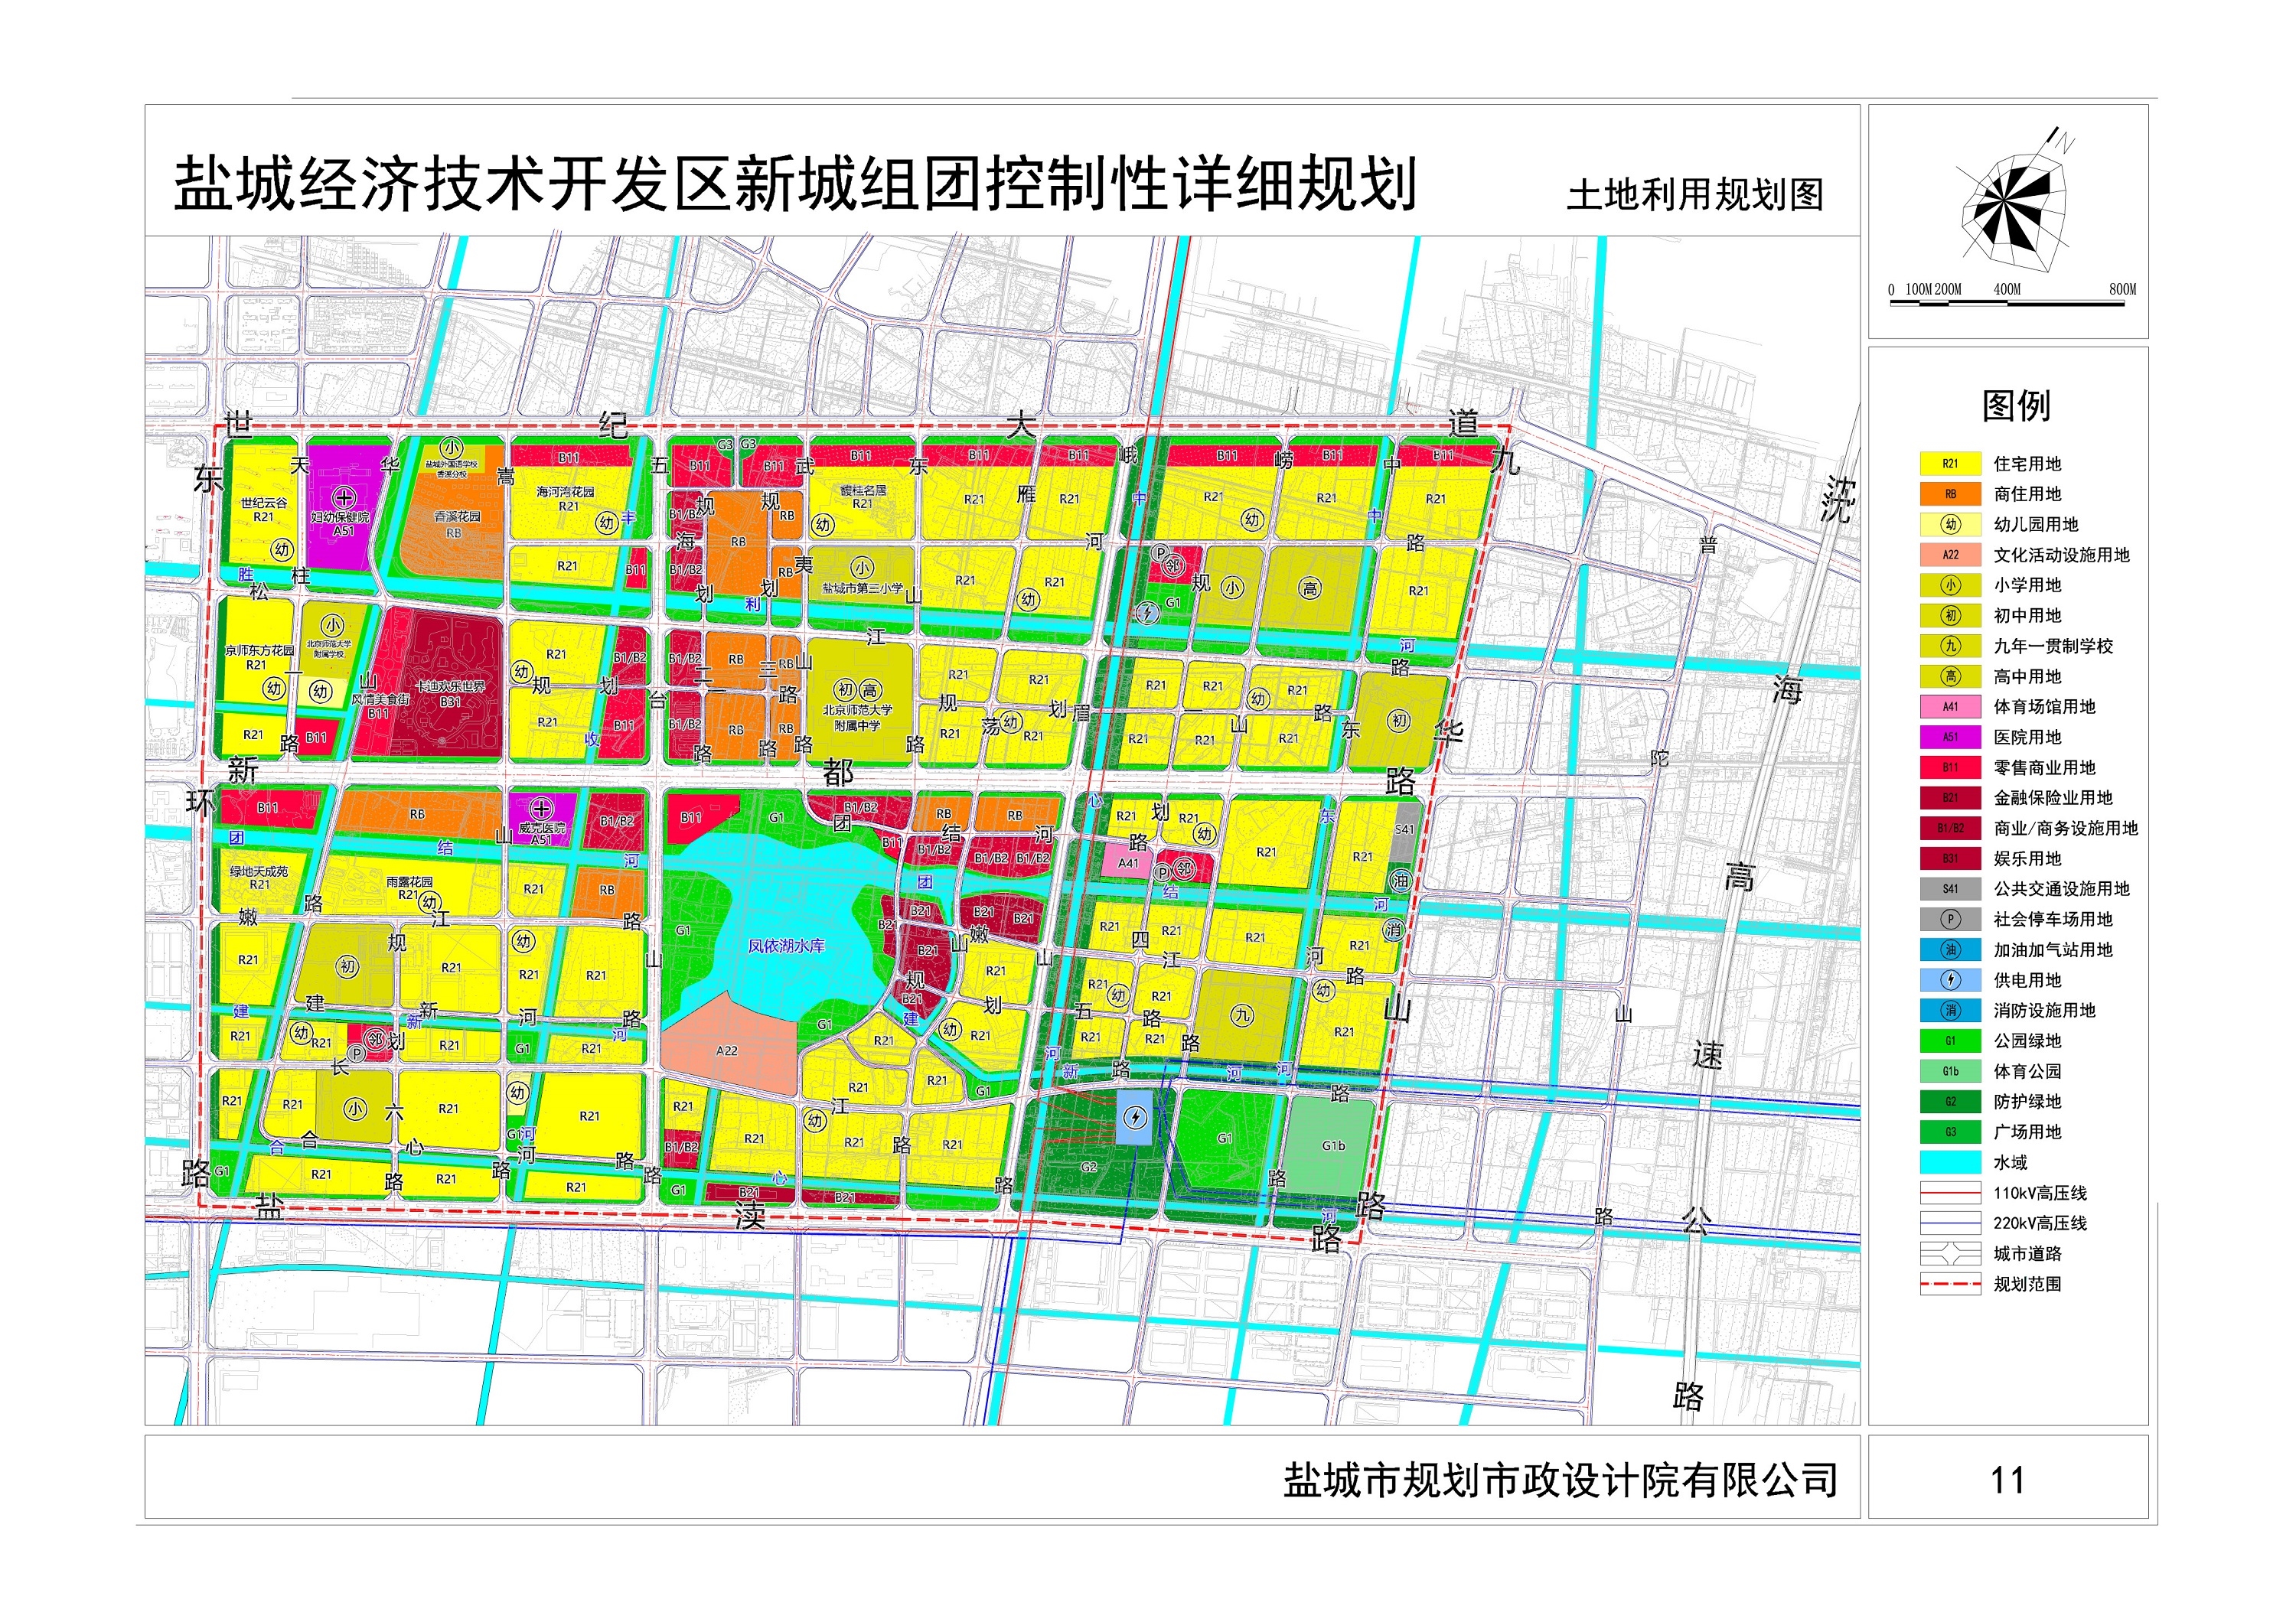Click the A22 文化活动设施用地 legend swatch
2296x1622 pixels.
[1950, 555]
